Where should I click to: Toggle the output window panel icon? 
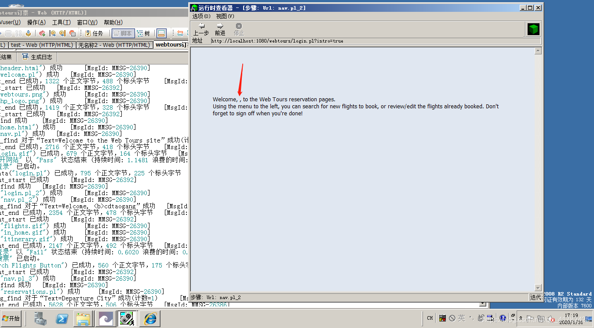pos(161,33)
